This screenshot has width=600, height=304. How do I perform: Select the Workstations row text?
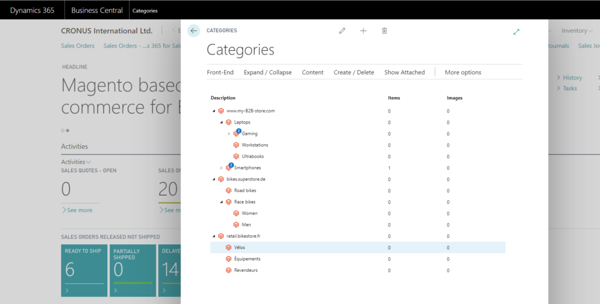click(255, 145)
